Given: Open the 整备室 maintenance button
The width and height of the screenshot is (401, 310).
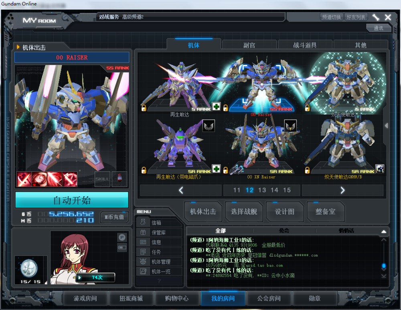Looking at the screenshot, I should [x=325, y=211].
